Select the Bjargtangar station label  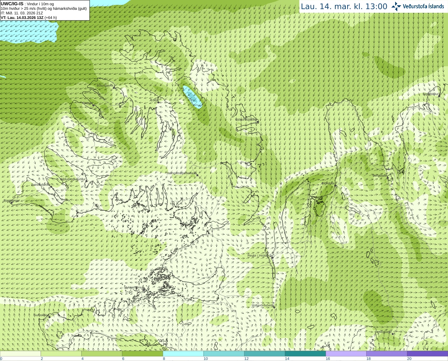[x=12, y=200]
